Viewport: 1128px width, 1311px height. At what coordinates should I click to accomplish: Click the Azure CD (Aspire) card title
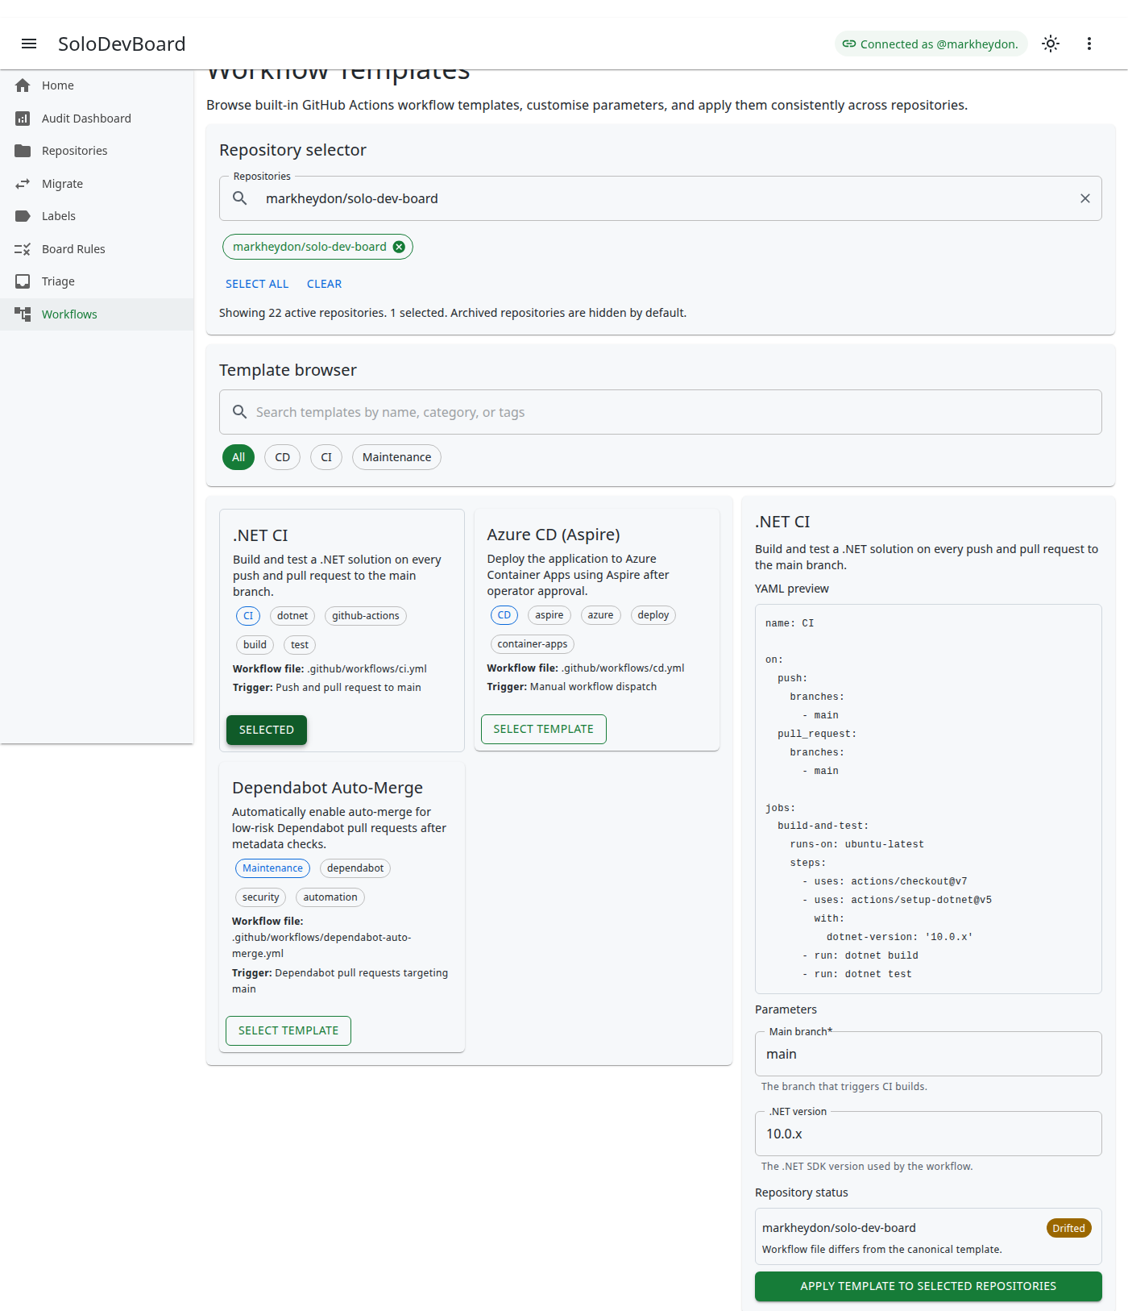click(554, 535)
